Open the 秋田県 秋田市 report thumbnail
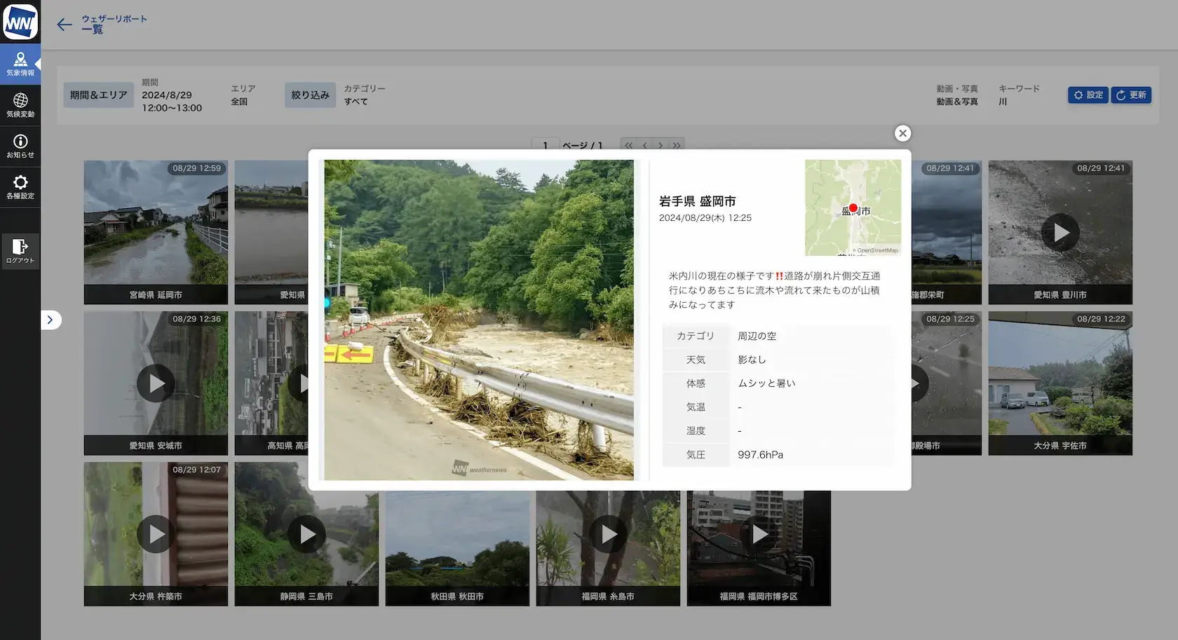1178x640 pixels. click(457, 548)
